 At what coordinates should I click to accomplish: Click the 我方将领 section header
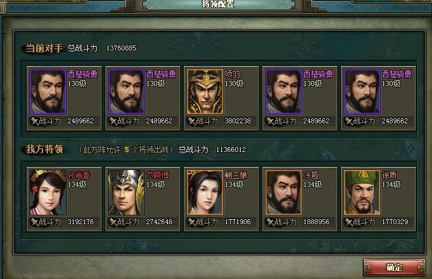point(44,149)
